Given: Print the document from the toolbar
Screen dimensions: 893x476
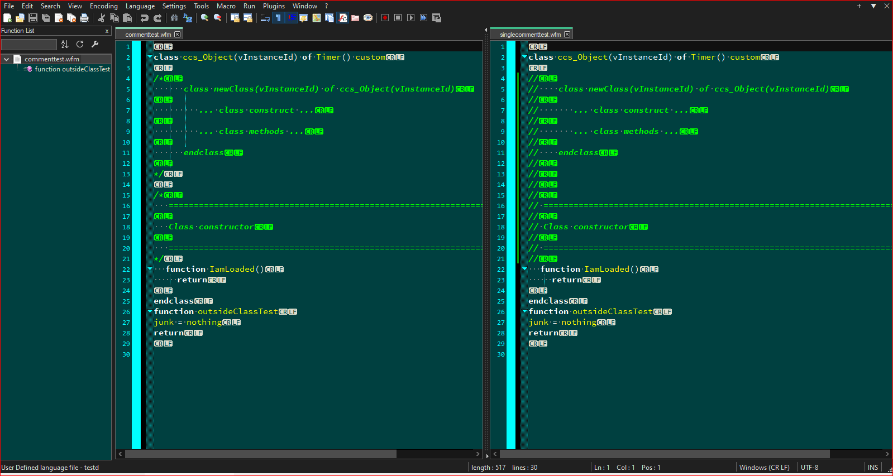Looking at the screenshot, I should (x=84, y=18).
